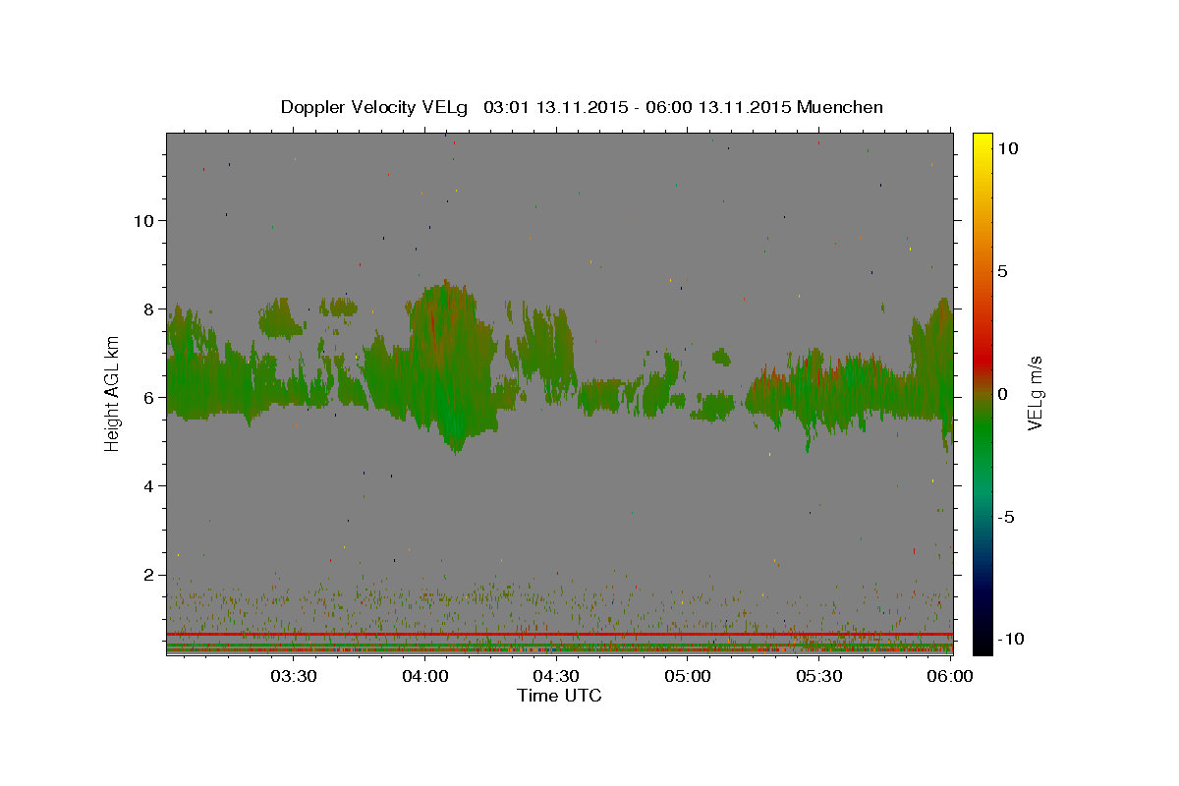
Task: Click the colorbar value 5 label
Action: [x=1002, y=271]
